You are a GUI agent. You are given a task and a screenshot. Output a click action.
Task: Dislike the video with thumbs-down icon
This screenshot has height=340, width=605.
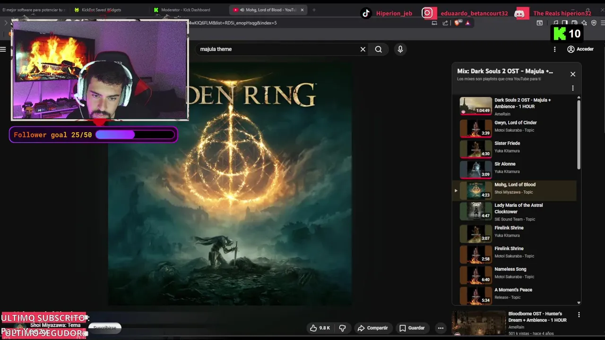343,328
